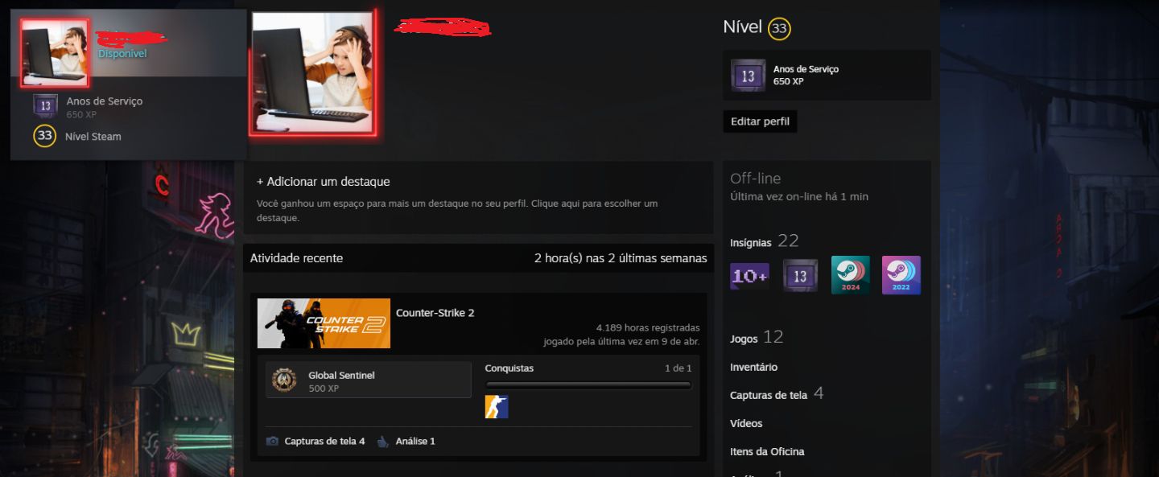Click the camera icon beside Capturas de tela 4

(273, 442)
